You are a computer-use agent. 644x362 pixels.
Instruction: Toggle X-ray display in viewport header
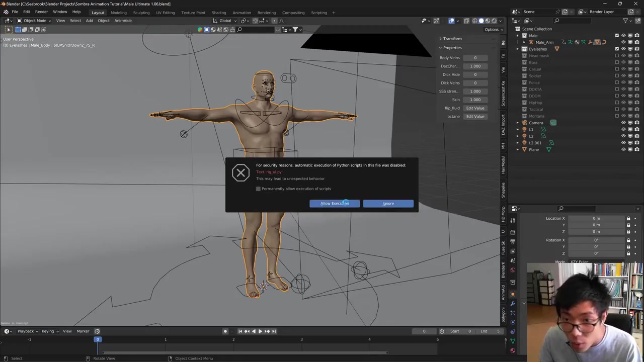coord(466,21)
